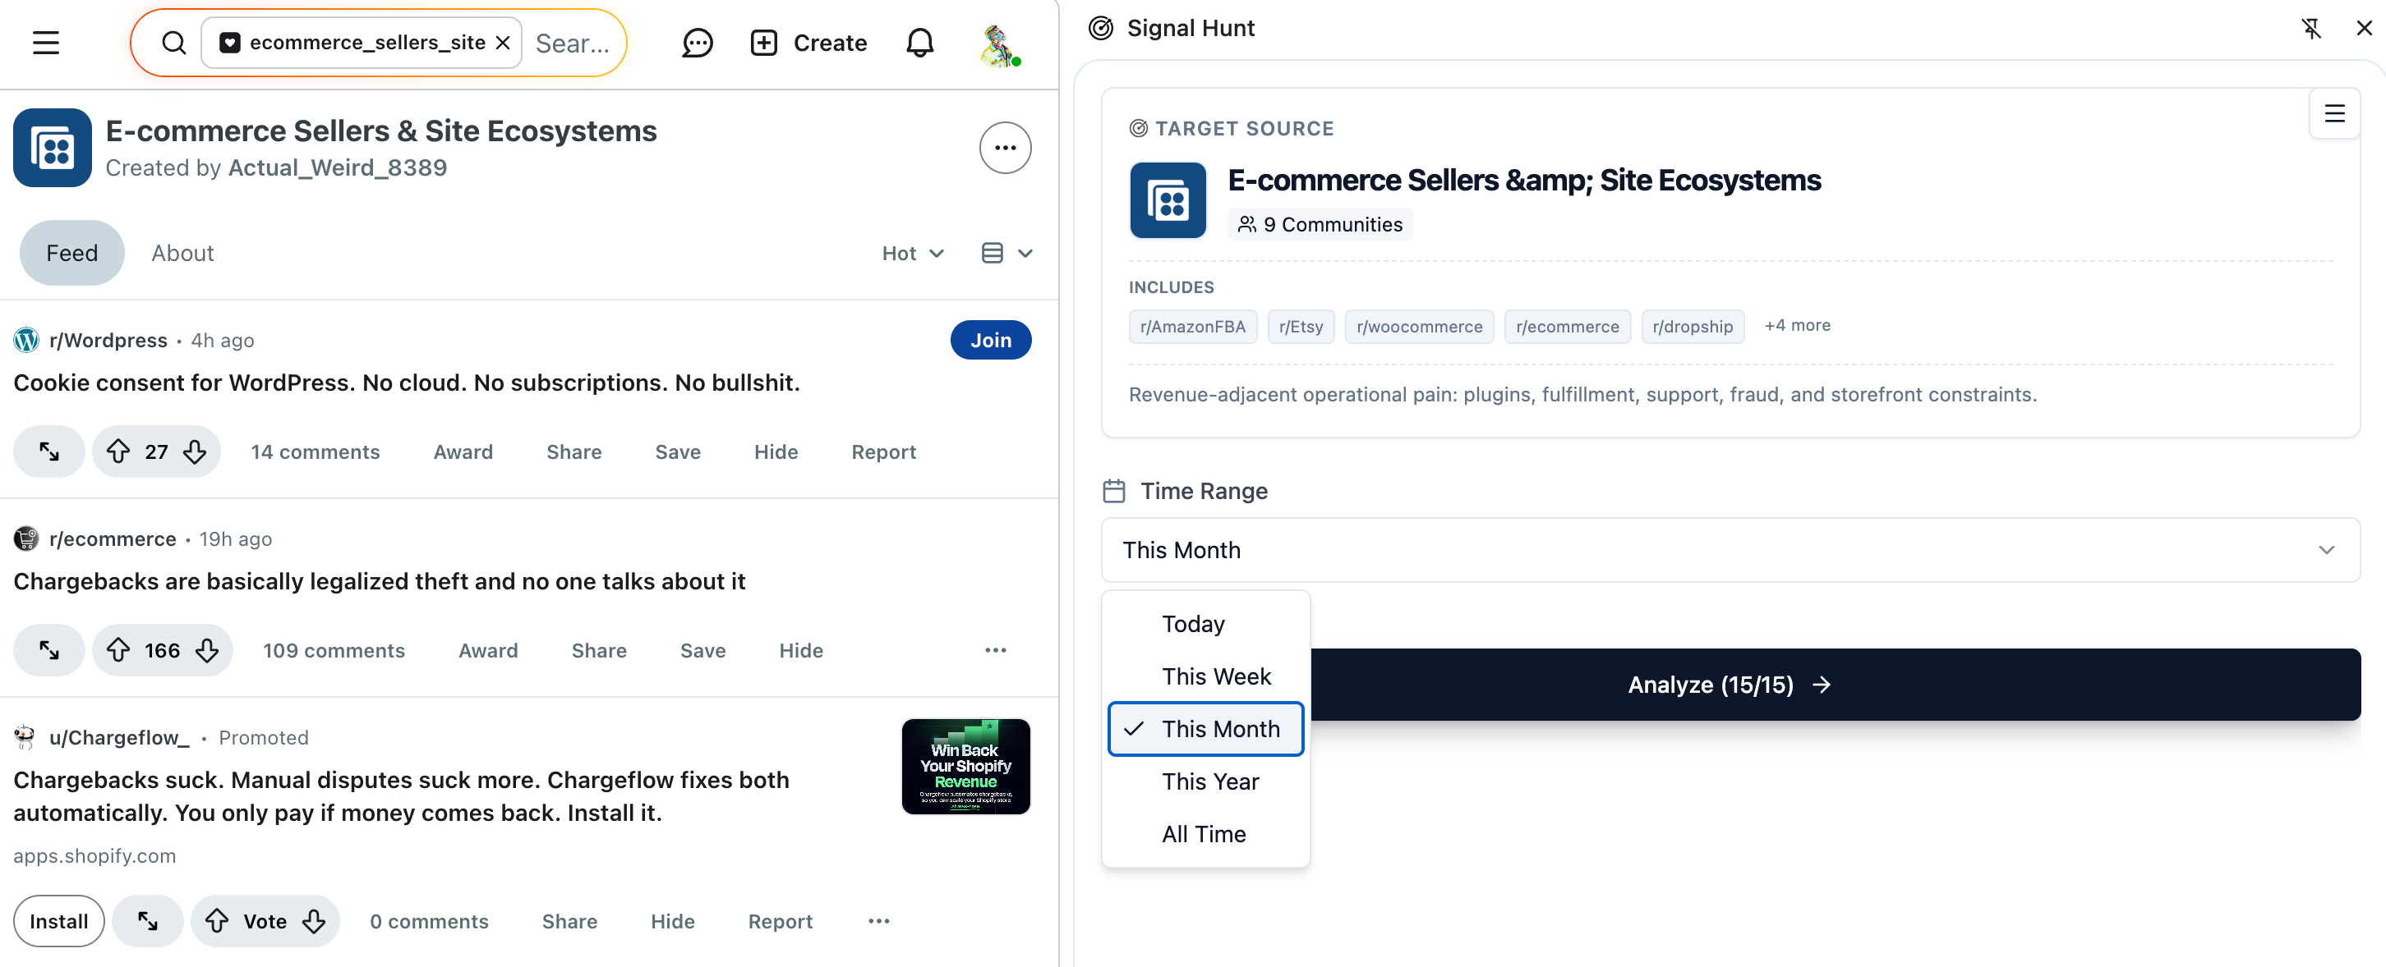Viewport: 2386px width, 967px height.
Task: Pick Today from the time range list
Action: coord(1193,624)
